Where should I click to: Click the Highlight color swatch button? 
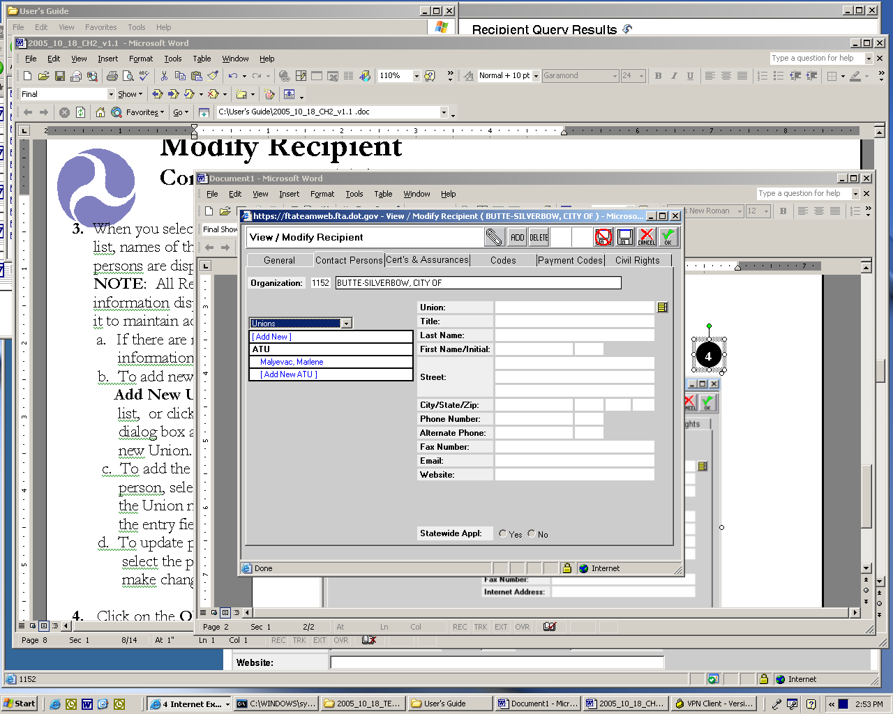click(x=855, y=75)
